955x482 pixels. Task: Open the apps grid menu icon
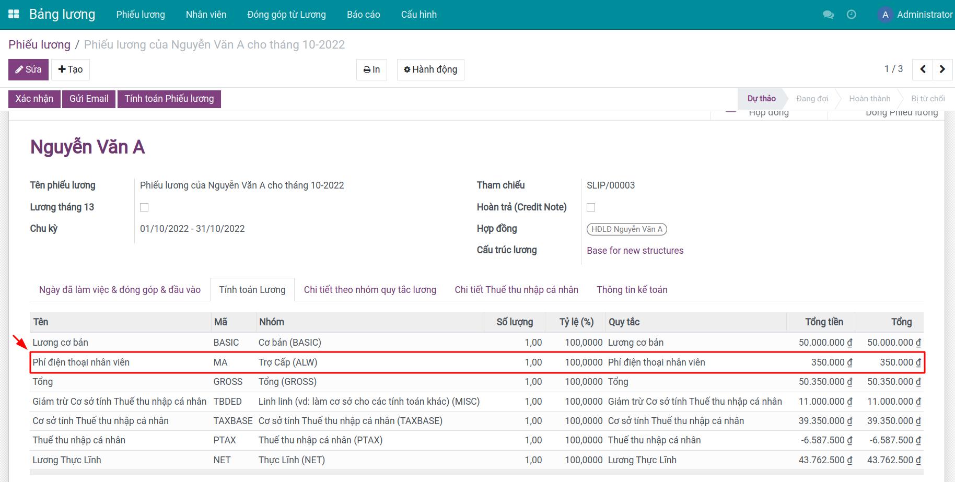point(14,14)
